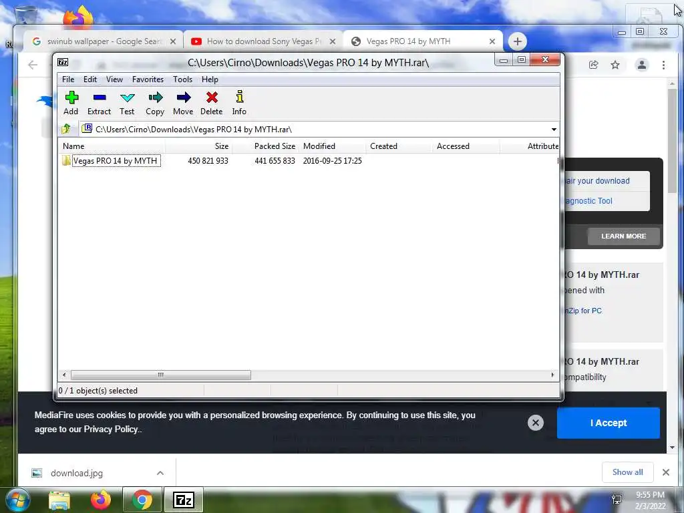The image size is (684, 513).
Task: Extract the archive using the Extract icon
Action: (99, 103)
